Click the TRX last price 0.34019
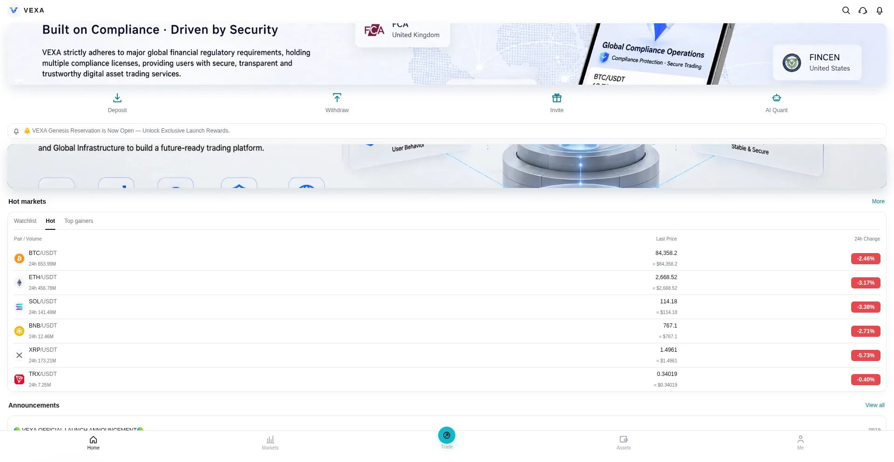 pos(667,374)
